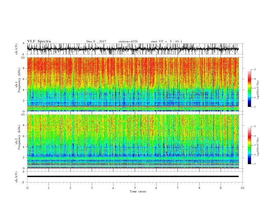Click the ch.3 flat voltage trace
The width and height of the screenshot is (273, 211).
click(133, 177)
